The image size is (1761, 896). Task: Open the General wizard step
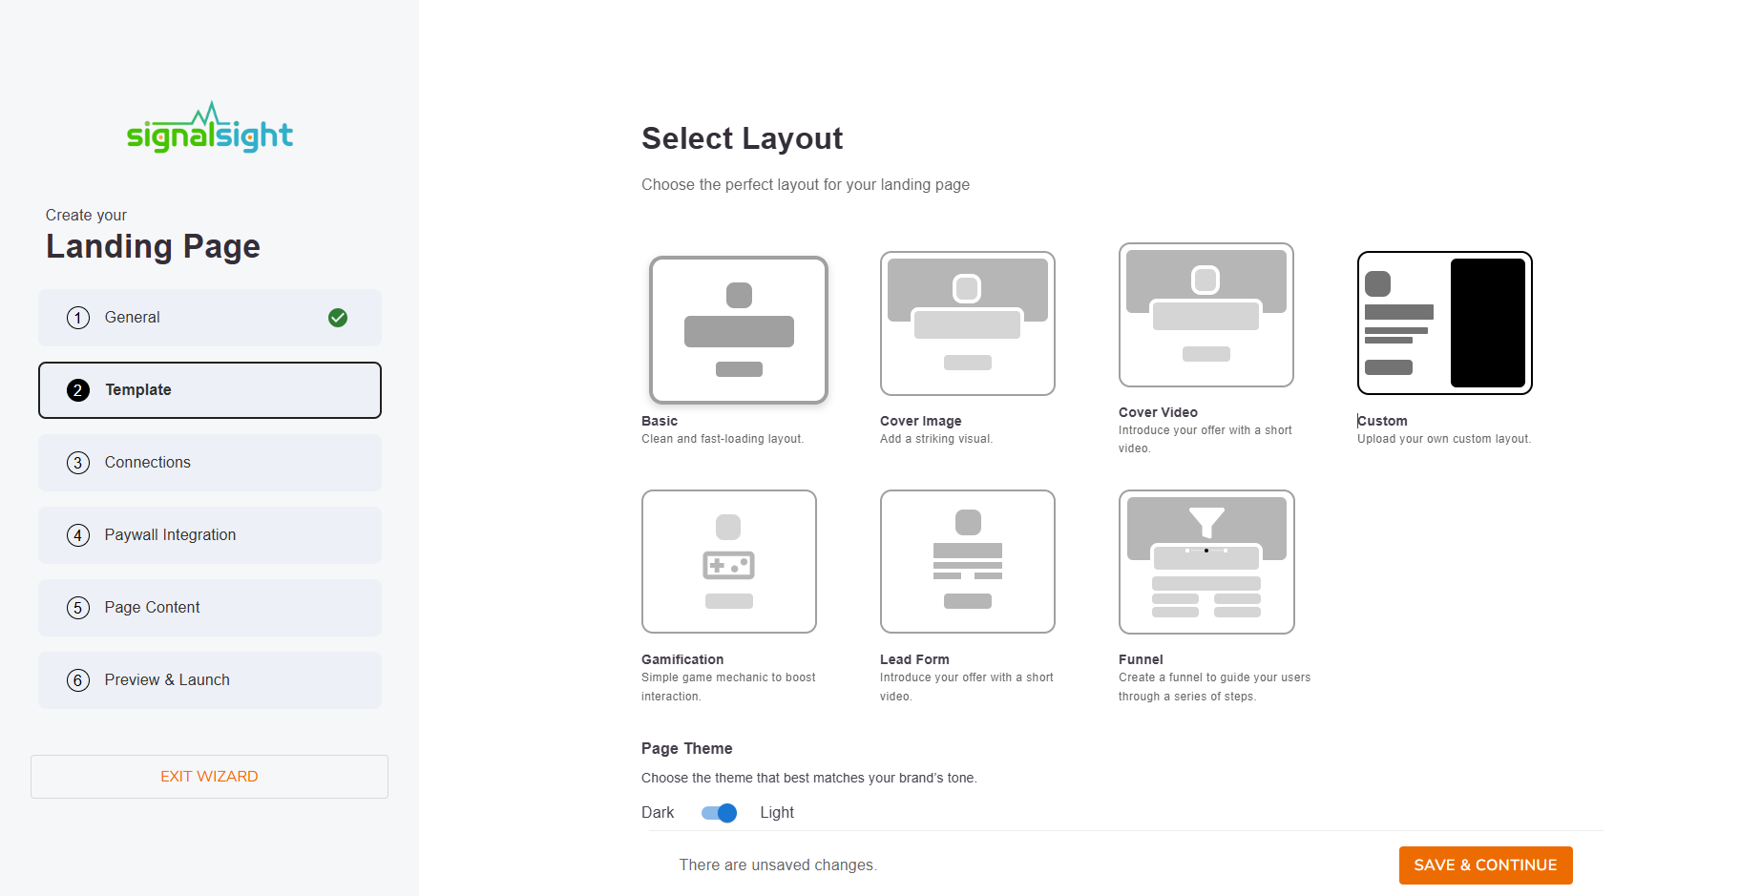(x=210, y=318)
